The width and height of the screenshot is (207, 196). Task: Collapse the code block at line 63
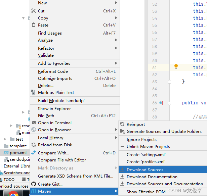(x=169, y=82)
